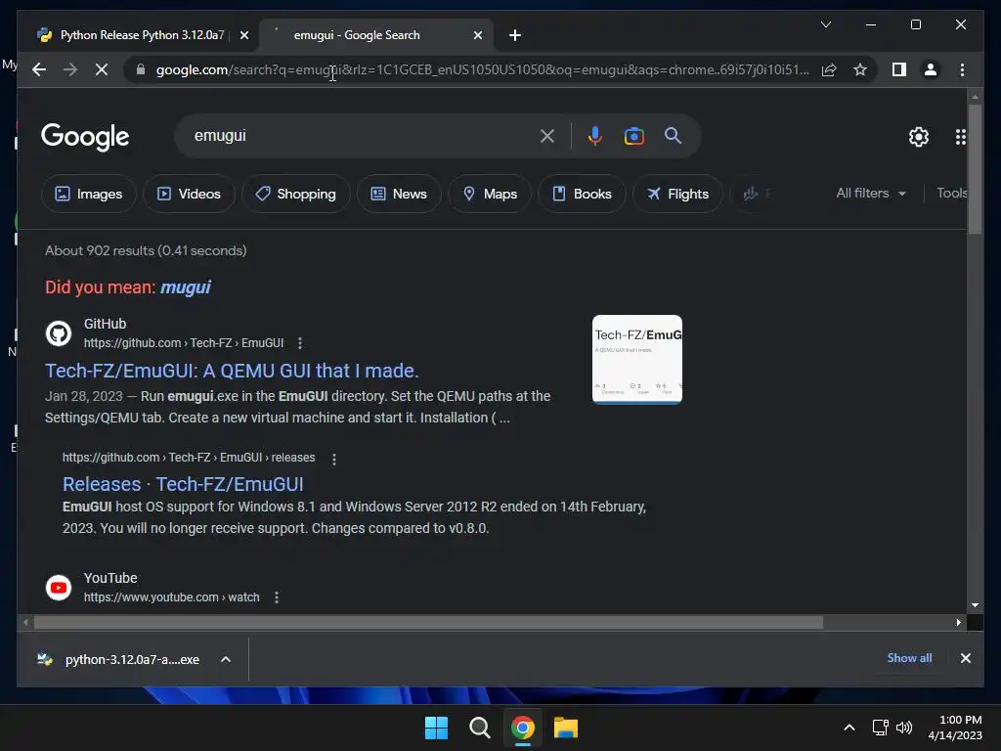Open Tech-FZ/EmuGUI: A QEMU GUI link

click(x=232, y=371)
